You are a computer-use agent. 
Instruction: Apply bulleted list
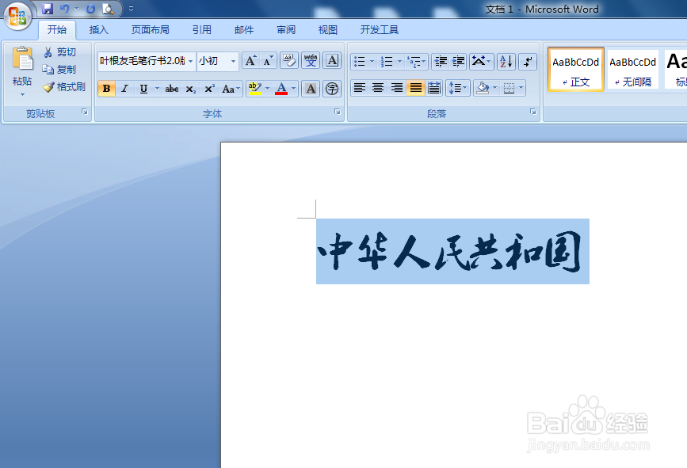pyautogui.click(x=360, y=61)
